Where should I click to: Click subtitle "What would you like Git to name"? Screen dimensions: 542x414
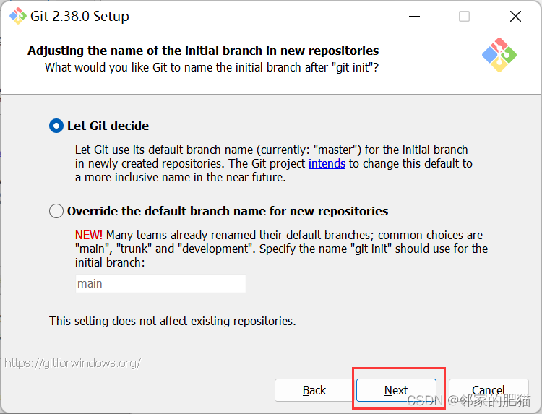(212, 67)
